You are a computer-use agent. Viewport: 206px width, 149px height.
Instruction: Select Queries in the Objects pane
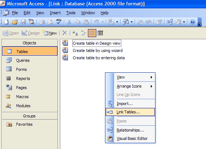(x=23, y=60)
